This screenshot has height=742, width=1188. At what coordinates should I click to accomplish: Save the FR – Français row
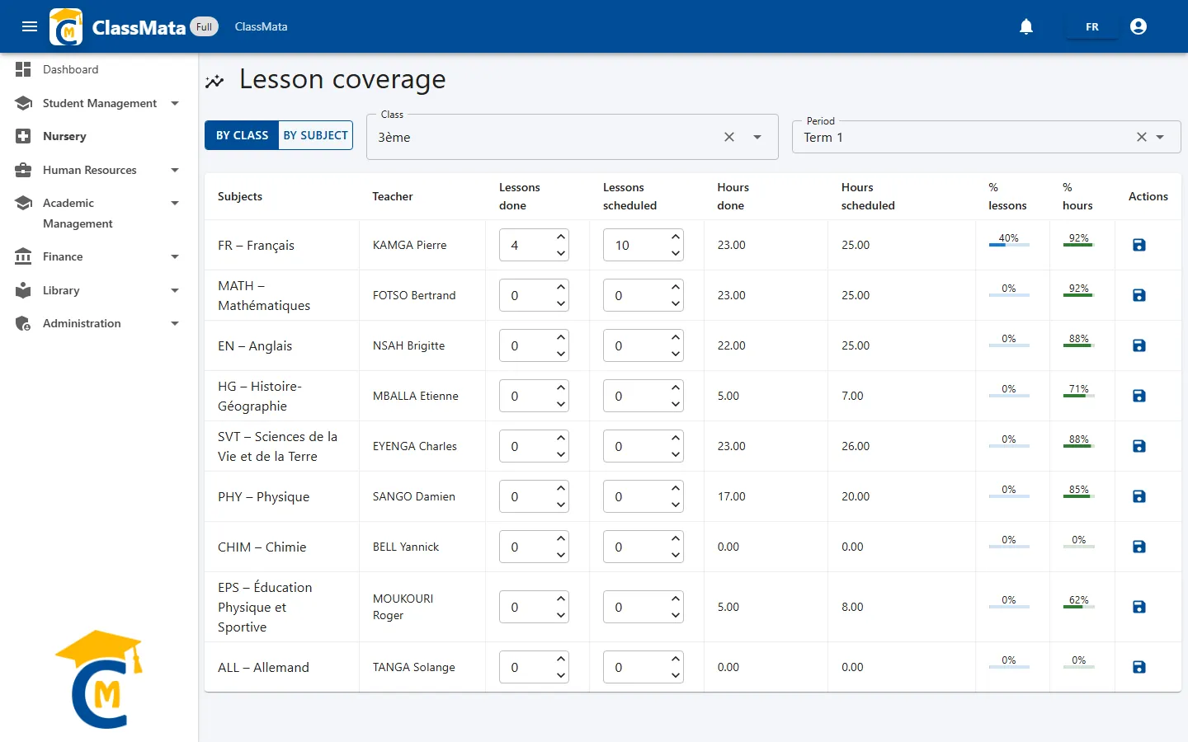coord(1139,245)
